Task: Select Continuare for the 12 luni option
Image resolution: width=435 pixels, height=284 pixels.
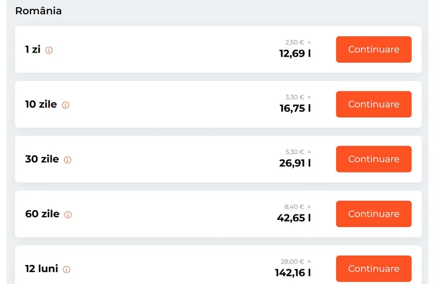Action: pos(374,269)
